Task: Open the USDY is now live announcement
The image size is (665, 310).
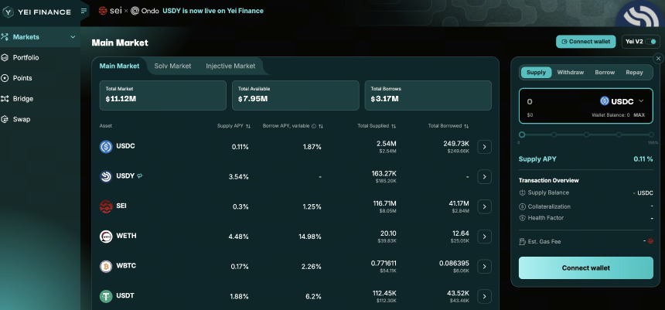Action: [x=213, y=11]
